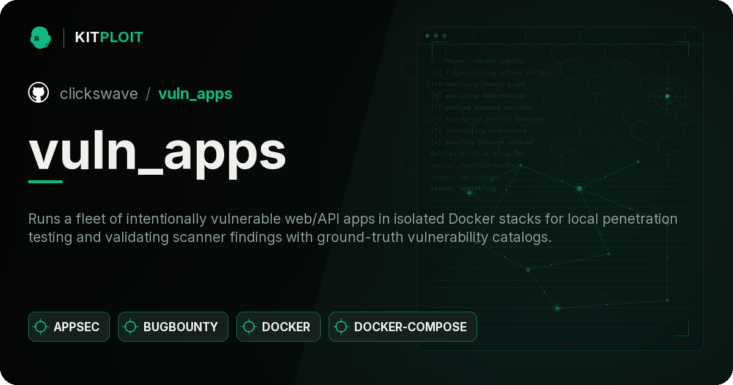Image resolution: width=733 pixels, height=385 pixels.
Task: Click the 'resolving threat graph' terminal line
Action: (x=478, y=84)
